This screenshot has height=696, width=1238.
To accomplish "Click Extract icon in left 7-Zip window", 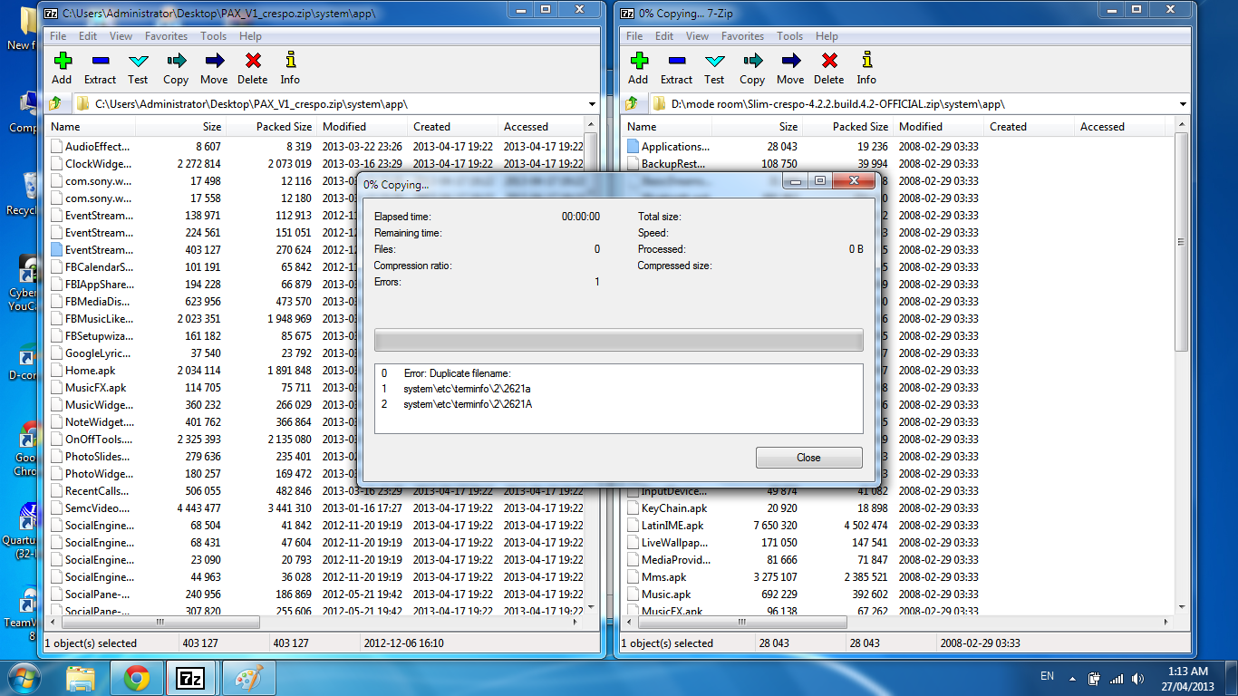I will [x=100, y=68].
